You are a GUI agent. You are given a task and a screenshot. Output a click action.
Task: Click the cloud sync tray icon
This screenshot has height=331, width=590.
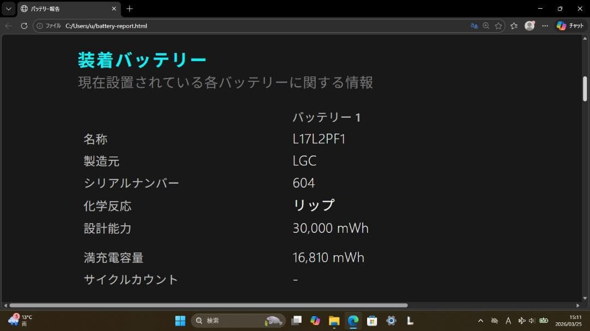(x=494, y=321)
